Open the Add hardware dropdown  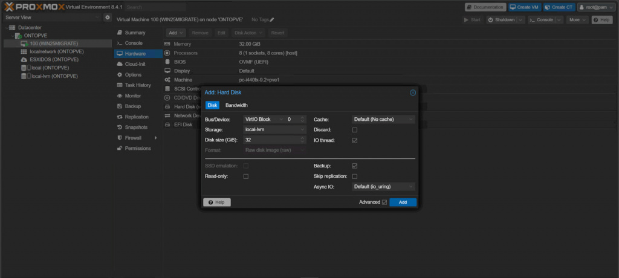click(x=176, y=33)
